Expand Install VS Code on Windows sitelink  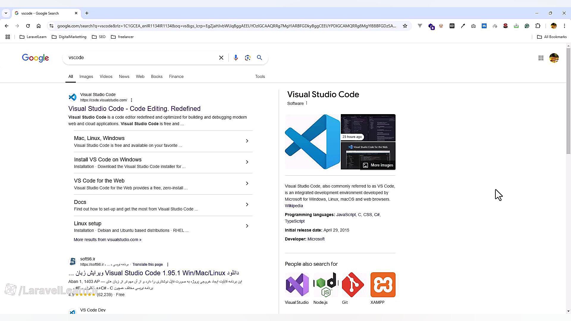pos(247,162)
